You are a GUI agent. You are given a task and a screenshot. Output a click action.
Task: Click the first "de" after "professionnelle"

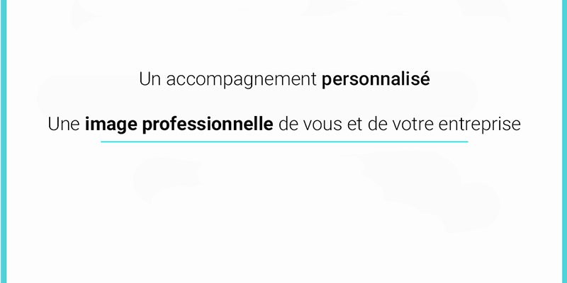point(288,125)
